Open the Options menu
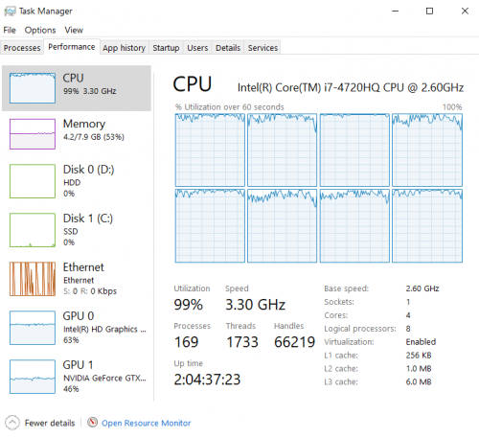Image resolution: width=479 pixels, height=438 pixels. (x=40, y=30)
